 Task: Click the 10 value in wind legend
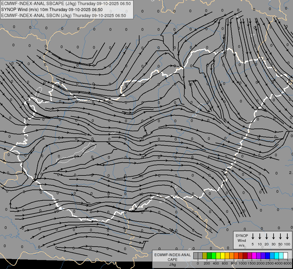(259, 244)
